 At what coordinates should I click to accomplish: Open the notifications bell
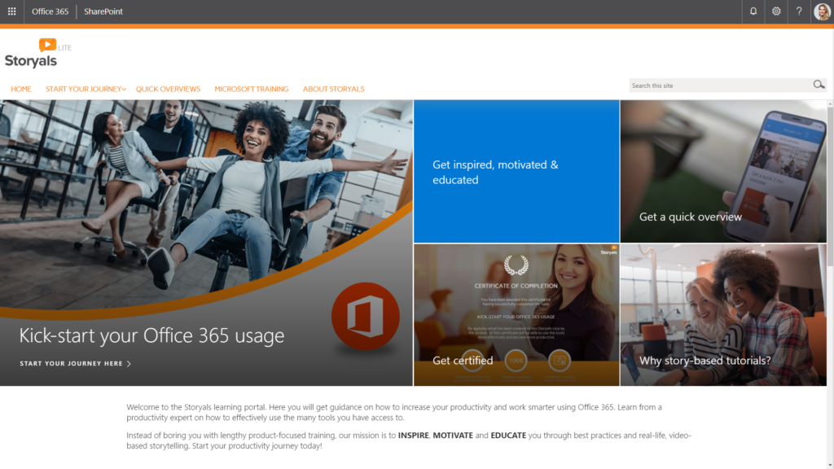pos(753,11)
